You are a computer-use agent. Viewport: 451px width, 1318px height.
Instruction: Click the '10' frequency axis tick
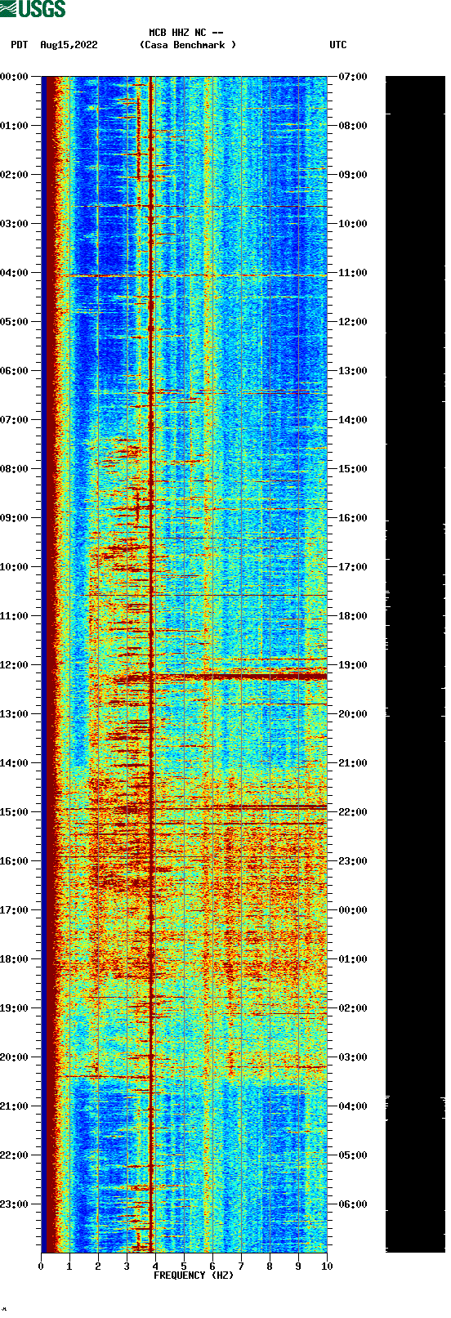click(x=327, y=1267)
